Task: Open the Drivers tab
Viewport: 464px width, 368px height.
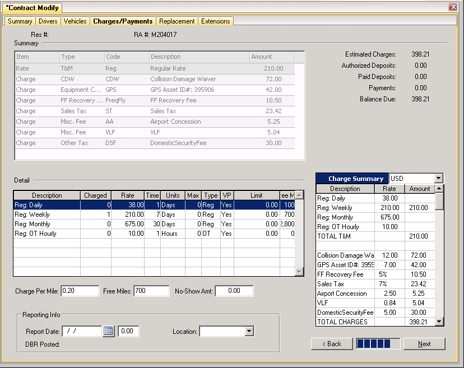Action: [x=48, y=21]
